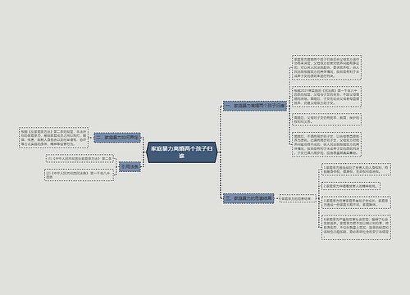The image size is (410, 295).
Task: Click topmost text box under branch 一
Action: pos(326,67)
